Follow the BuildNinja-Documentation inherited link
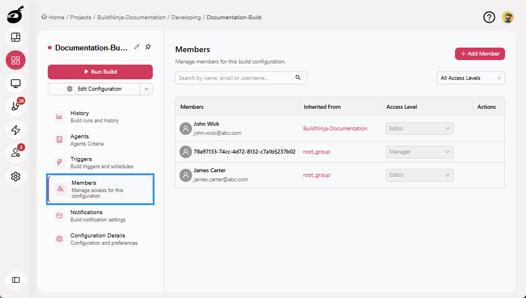The height and width of the screenshot is (298, 526). [x=335, y=129]
